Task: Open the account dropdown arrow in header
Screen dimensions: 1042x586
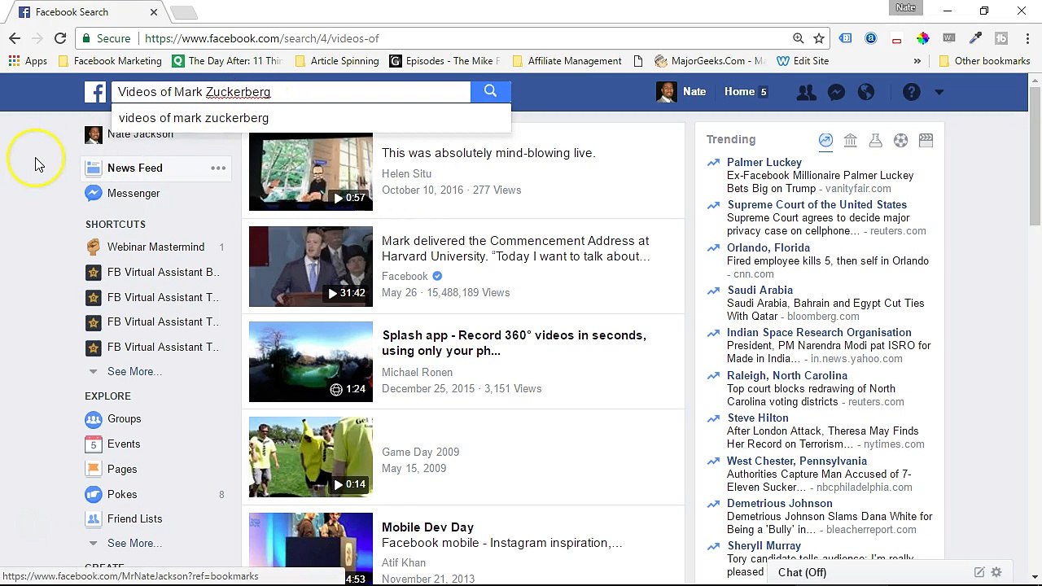Action: pyautogui.click(x=939, y=92)
